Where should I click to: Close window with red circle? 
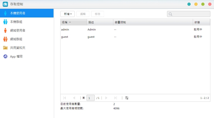210,4
